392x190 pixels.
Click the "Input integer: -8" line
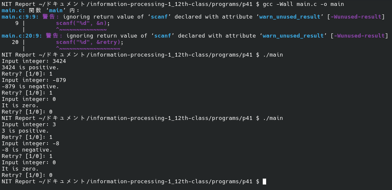point(30,143)
